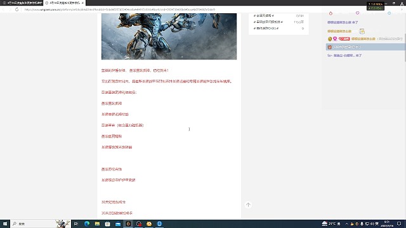Image resolution: width=406 pixels, height=228 pixels.
Task: Click the panda image in the search box
Action: pyautogui.click(x=62, y=224)
